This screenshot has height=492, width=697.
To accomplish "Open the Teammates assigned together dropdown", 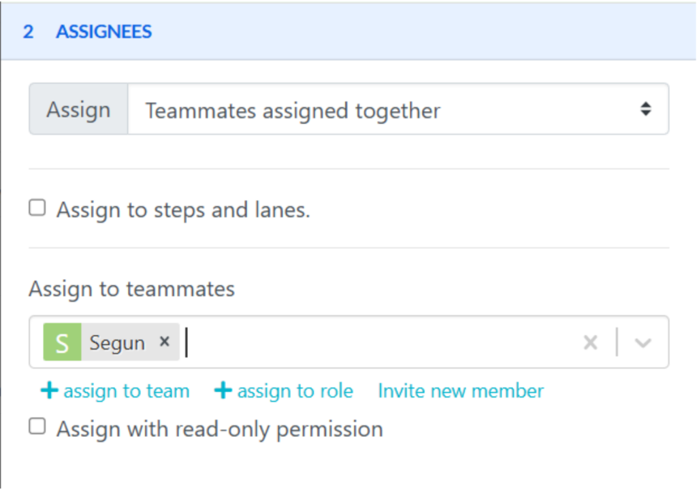I will (398, 110).
